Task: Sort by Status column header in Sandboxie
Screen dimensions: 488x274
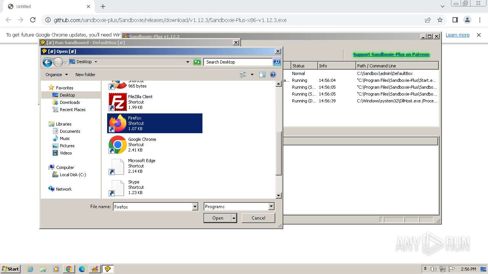Action: (304, 66)
